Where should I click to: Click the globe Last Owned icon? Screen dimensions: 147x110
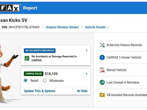102,82
